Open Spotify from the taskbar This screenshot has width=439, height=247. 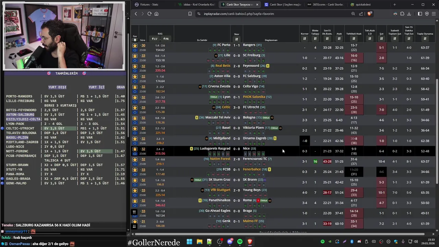240,242
